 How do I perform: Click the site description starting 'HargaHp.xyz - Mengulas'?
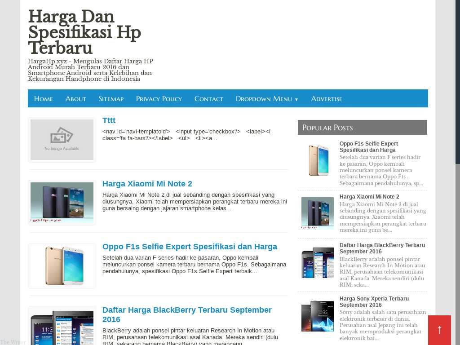tap(90, 70)
